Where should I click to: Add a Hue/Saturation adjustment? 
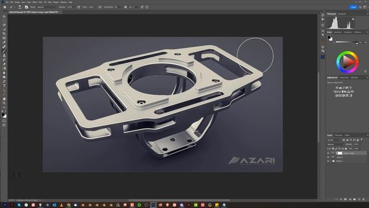pyautogui.click(x=335, y=92)
